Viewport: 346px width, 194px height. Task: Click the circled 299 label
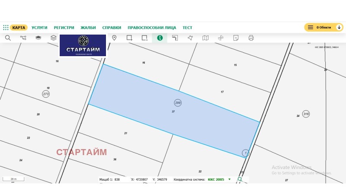(178, 103)
